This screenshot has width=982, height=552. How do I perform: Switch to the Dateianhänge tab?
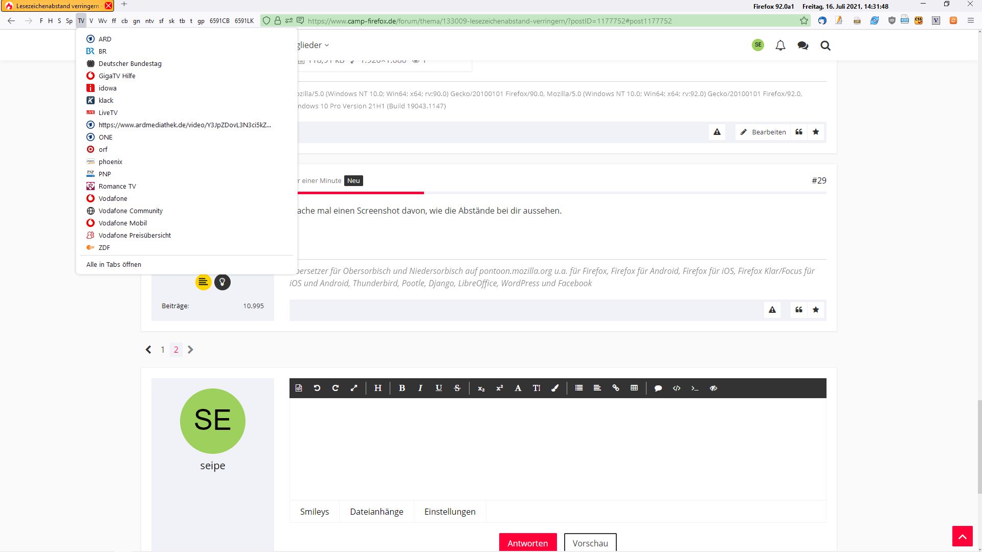(x=376, y=512)
